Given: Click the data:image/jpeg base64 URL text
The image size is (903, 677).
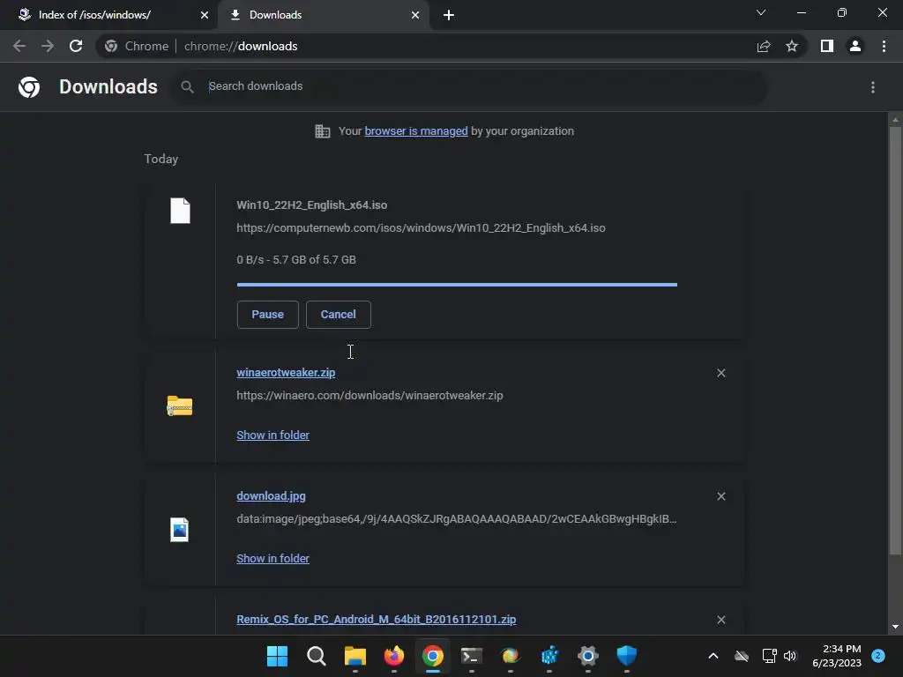Looking at the screenshot, I should [457, 518].
